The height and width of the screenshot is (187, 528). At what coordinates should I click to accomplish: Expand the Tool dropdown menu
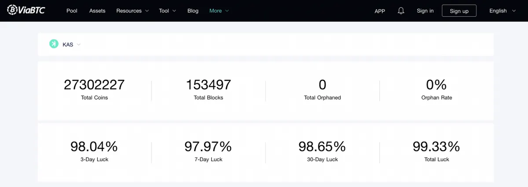[168, 11]
